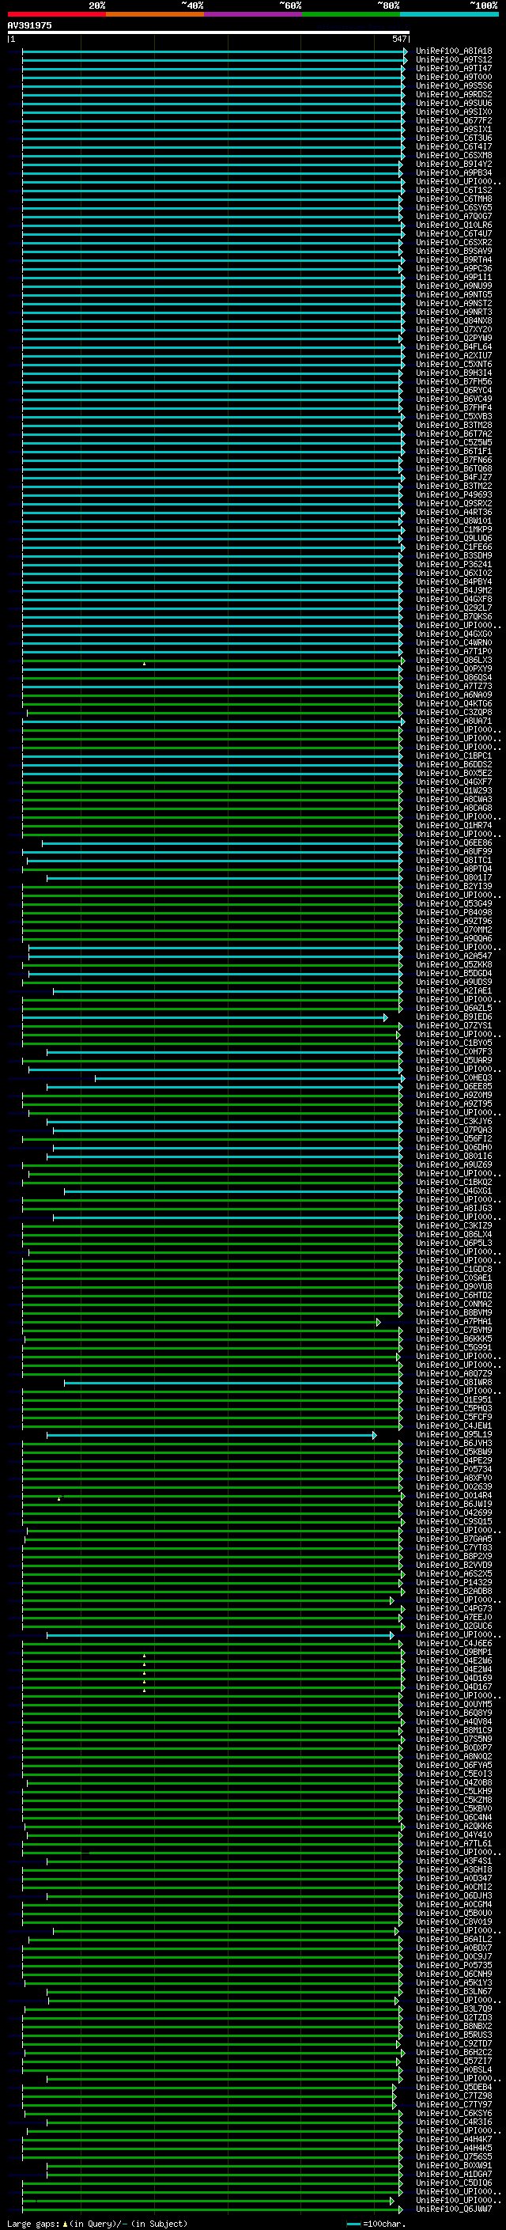Screen dimensions: 506x2230
Task: Select the UniRef100_P14329 label
Action: (454, 1582)
